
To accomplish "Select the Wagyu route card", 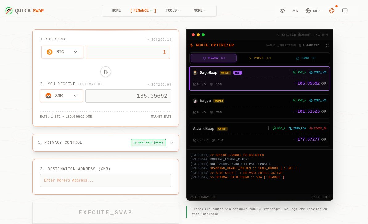I will tap(260, 106).
